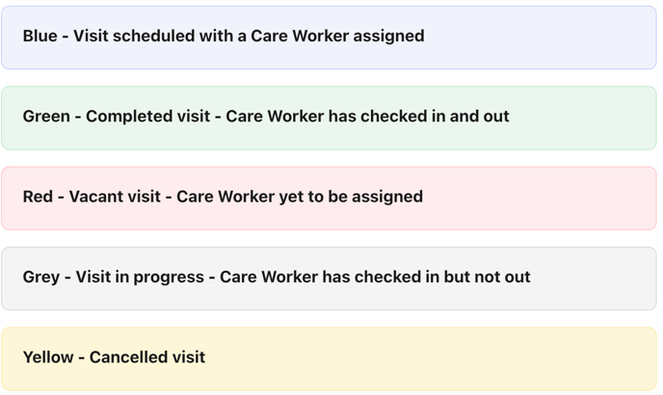Viewport: 663px width, 395px height.
Task: Click the "Cancelled visit" text
Action: coord(147,357)
